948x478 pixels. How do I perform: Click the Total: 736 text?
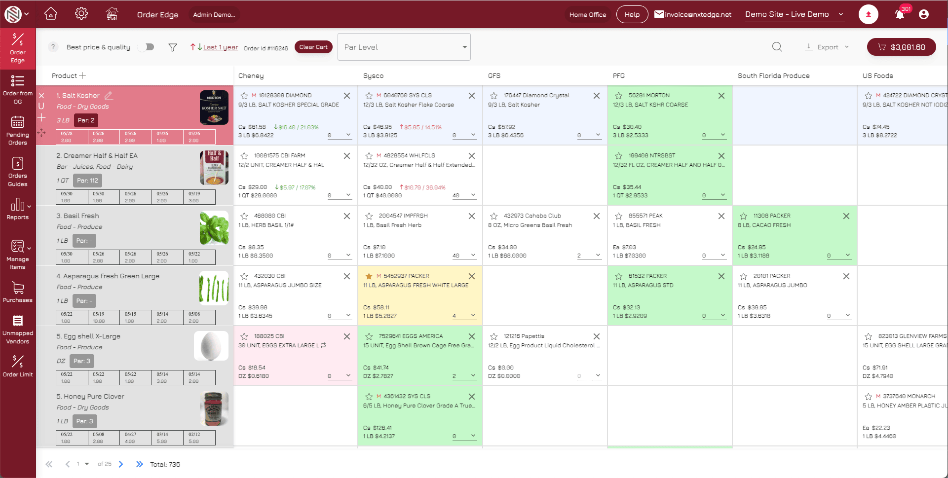pos(165,464)
